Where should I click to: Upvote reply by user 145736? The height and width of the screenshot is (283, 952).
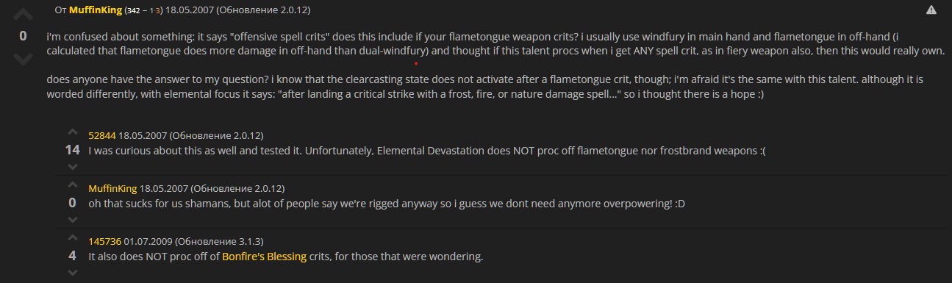[x=72, y=239]
